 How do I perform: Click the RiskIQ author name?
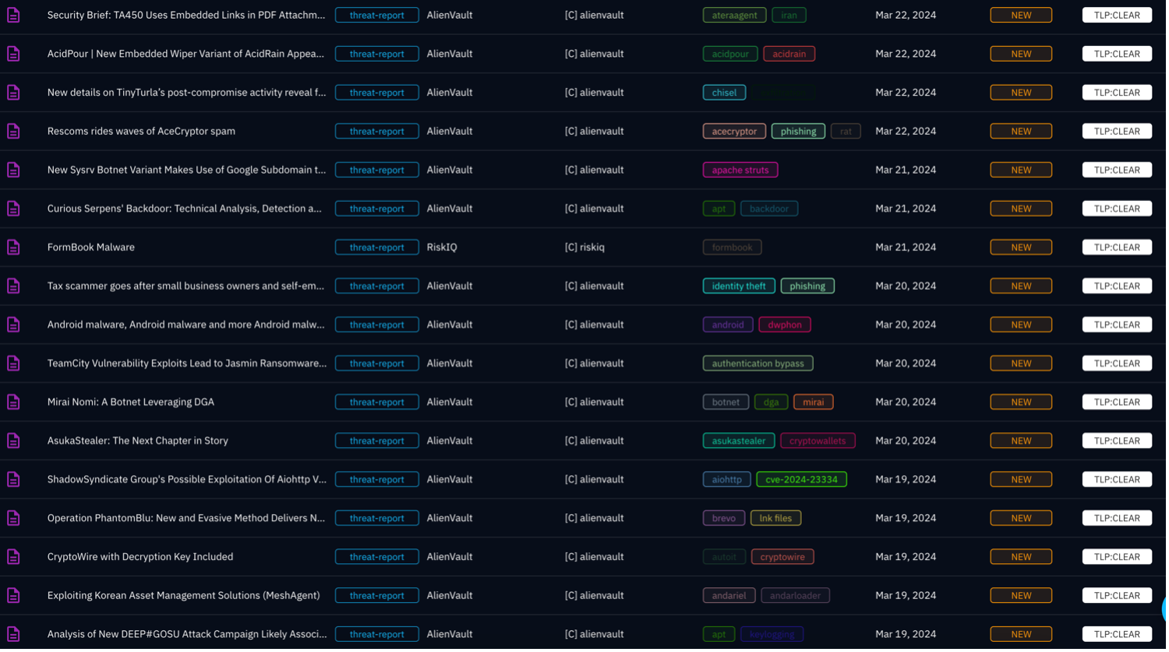pos(442,247)
